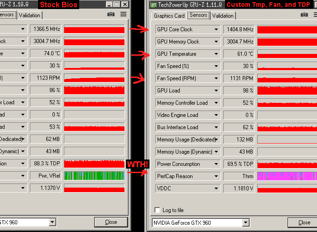
Task: Click the 62 MB value in Stock Bios window
Action: 46,139
